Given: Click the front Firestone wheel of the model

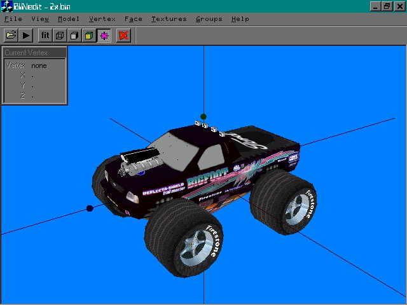Looking at the screenshot, I should [184, 238].
